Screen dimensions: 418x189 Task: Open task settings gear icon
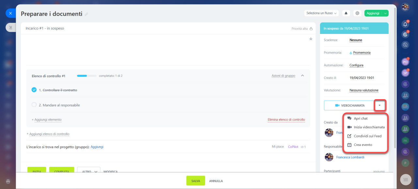(357, 13)
